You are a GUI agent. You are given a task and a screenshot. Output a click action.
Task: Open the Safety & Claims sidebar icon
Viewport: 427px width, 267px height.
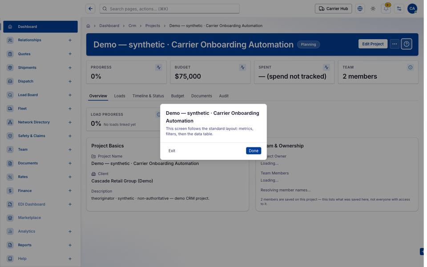(10, 136)
